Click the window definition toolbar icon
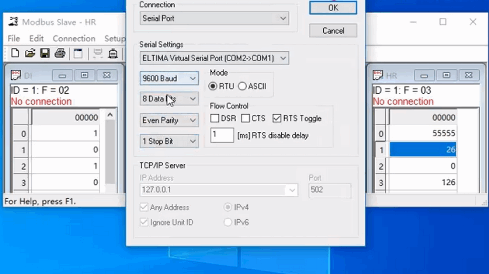This screenshot has width=489, height=274. [78, 53]
